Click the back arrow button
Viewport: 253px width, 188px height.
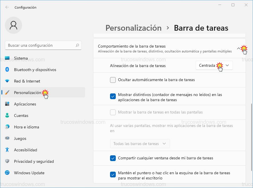pyautogui.click(x=6, y=7)
